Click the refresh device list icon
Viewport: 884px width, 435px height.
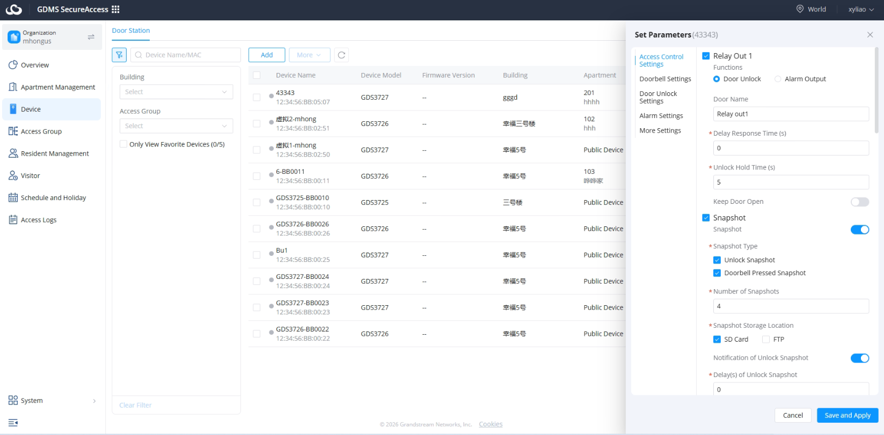click(341, 55)
